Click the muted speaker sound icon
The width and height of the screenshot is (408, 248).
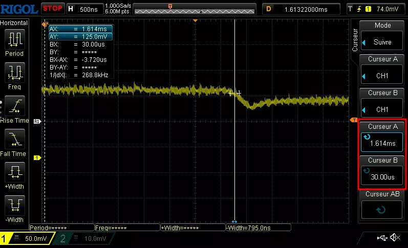point(395,238)
